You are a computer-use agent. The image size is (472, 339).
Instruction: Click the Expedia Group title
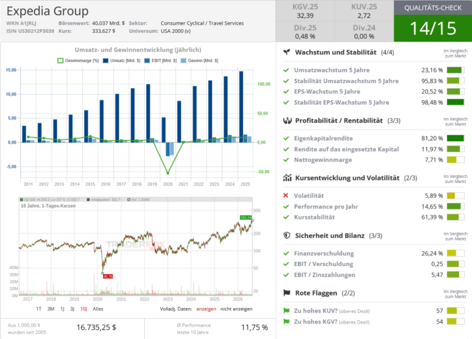tap(48, 11)
